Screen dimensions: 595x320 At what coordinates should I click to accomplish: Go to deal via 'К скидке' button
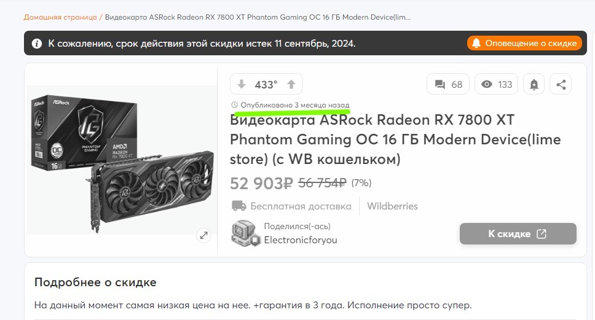point(518,233)
